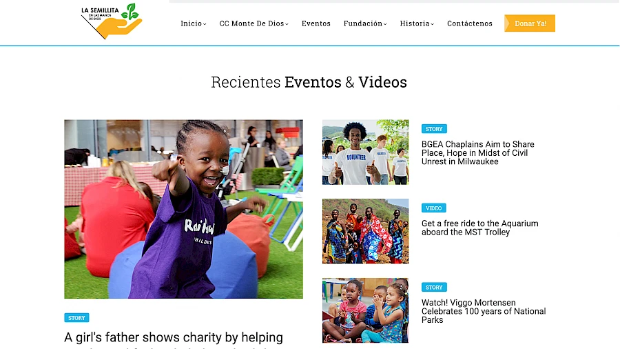The height and width of the screenshot is (349, 620).
Task: Click the Donar Ya! button
Action: click(x=530, y=23)
